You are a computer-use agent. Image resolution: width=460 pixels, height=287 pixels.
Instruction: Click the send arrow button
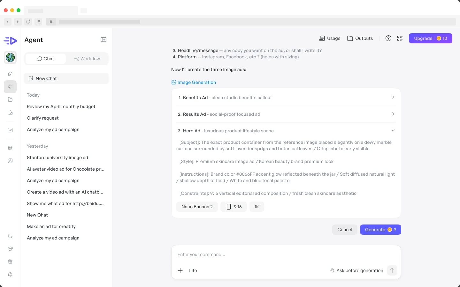click(392, 270)
